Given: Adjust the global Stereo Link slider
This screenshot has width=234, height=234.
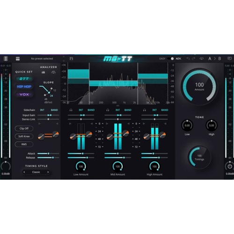Looking at the screenshot, I should [x=48, y=119].
